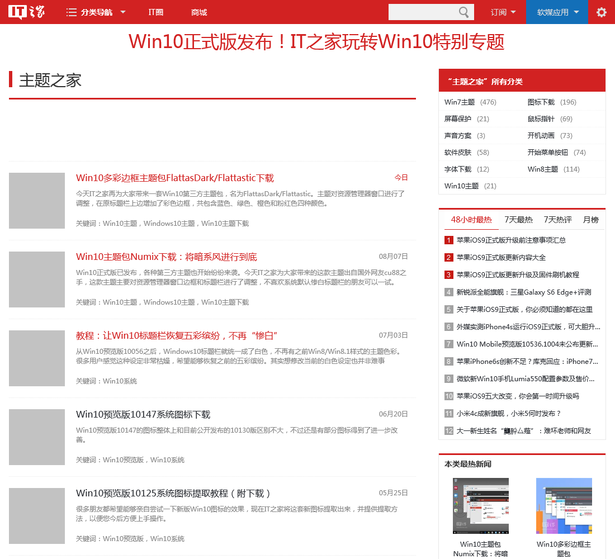Screen dimensions: 615x559
Task: Open the 声音方案 category
Action: coord(458,136)
